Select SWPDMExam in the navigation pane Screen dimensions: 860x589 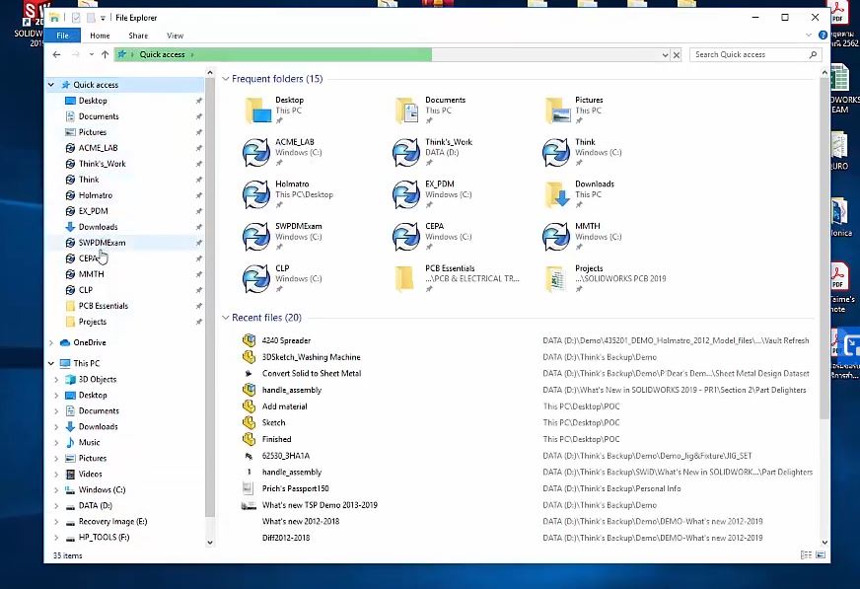click(102, 243)
